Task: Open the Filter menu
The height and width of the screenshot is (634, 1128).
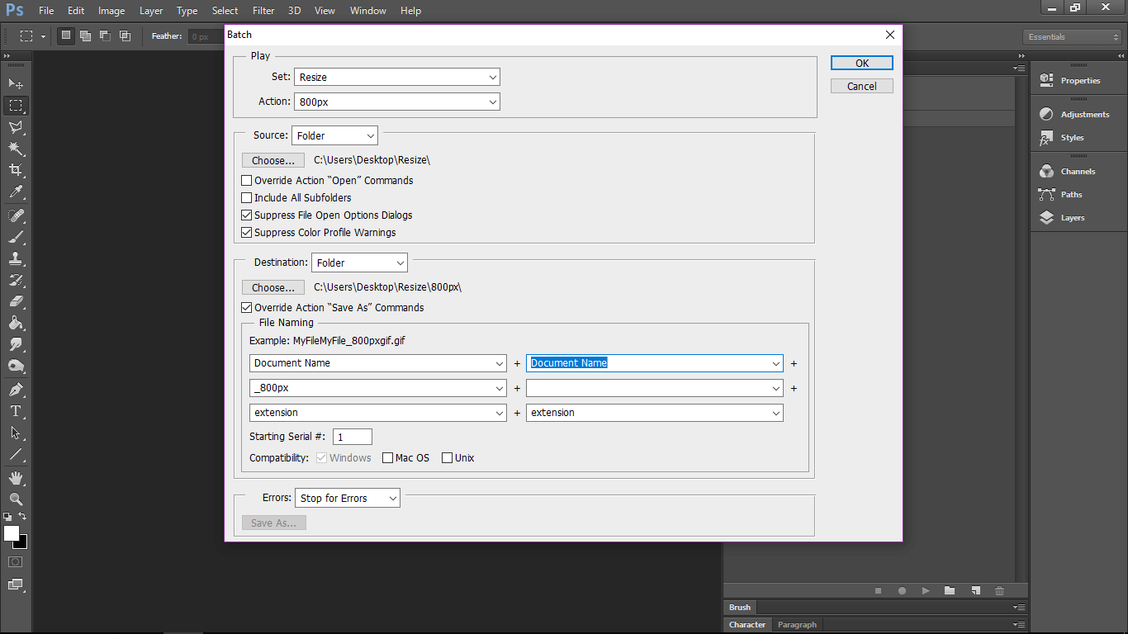Action: [x=263, y=10]
